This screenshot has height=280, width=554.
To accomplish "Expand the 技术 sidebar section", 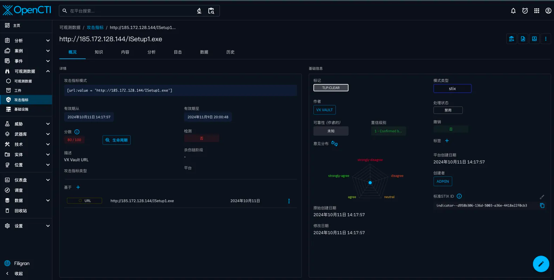I will click(x=26, y=144).
